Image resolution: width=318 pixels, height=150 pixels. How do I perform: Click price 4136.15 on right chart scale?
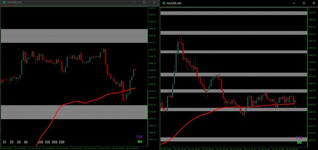(x=312, y=140)
